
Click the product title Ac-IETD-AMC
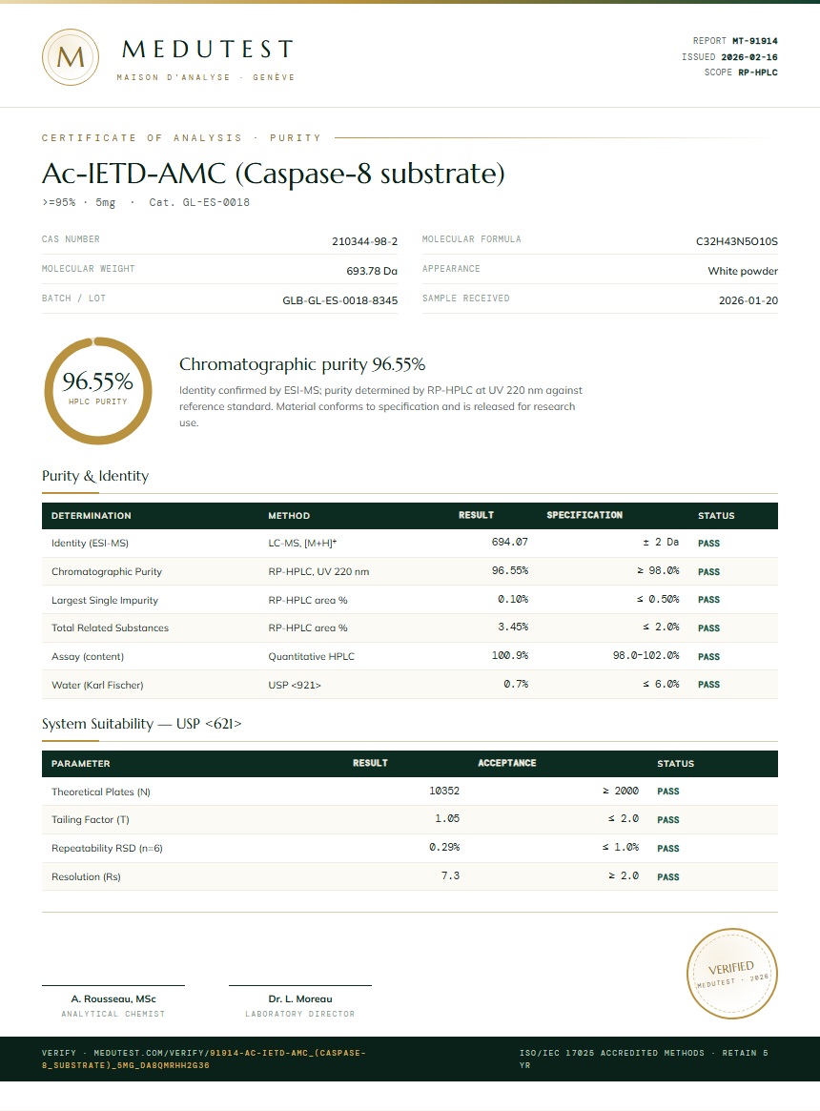tap(273, 174)
